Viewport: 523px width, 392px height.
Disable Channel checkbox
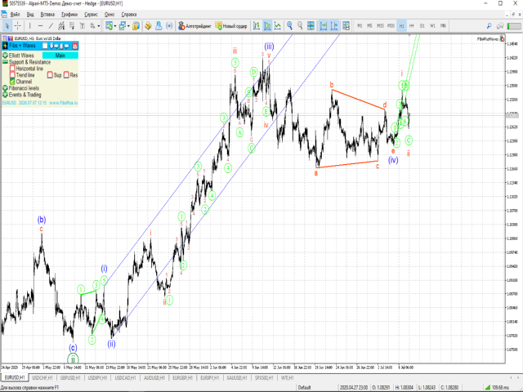tap(12, 82)
